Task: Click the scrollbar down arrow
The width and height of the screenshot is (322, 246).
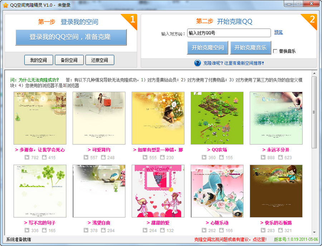Action: [314, 232]
